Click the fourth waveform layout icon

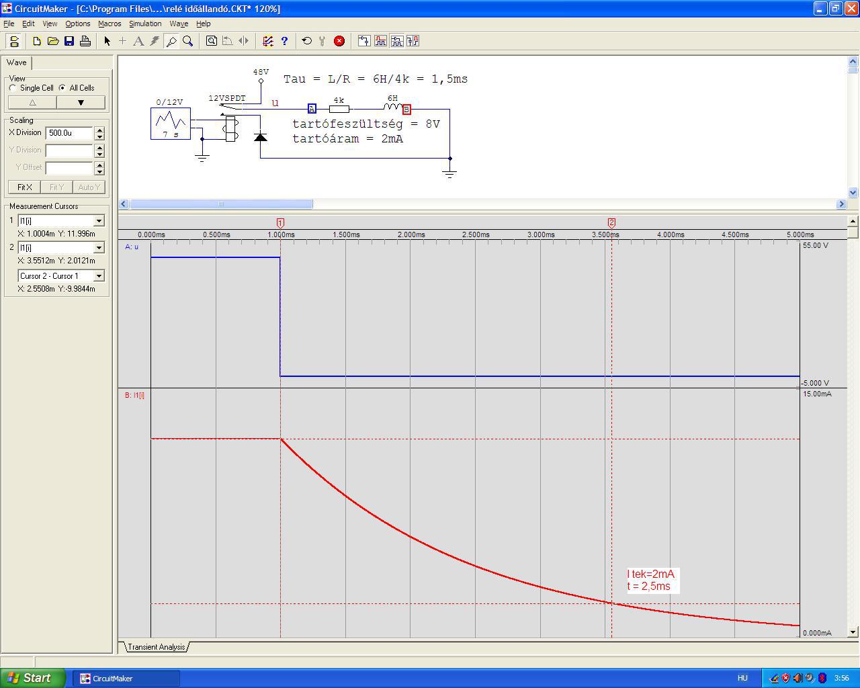(x=413, y=41)
